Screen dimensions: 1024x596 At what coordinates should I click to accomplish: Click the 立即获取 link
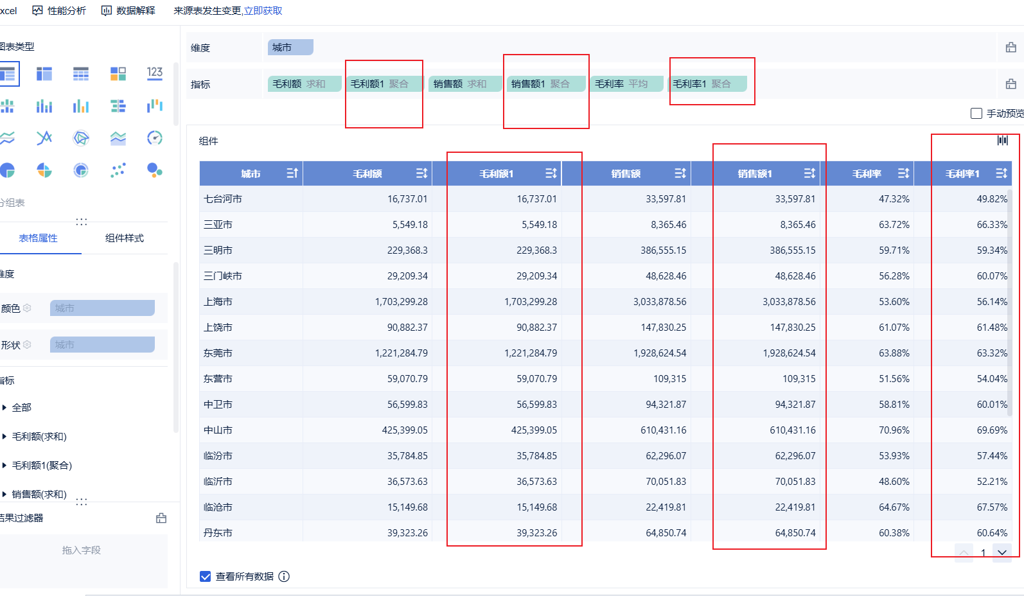(263, 11)
